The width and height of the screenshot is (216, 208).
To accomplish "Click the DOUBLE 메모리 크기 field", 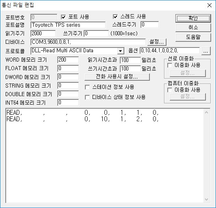I will pyautogui.click(x=68, y=94).
